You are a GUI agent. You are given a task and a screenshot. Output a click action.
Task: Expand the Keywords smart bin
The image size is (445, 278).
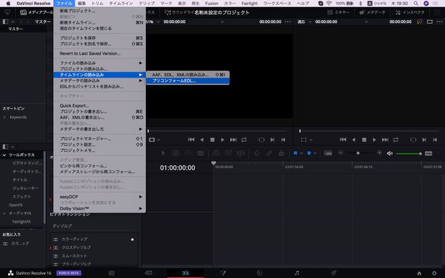pos(4,117)
